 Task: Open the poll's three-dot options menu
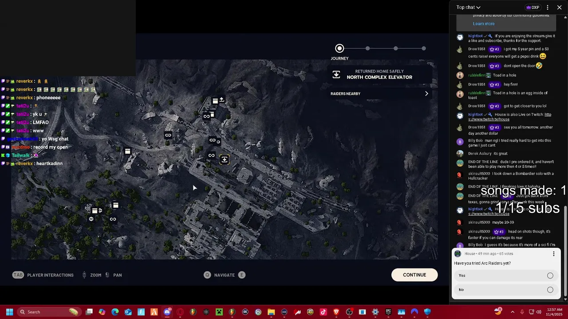(553, 254)
